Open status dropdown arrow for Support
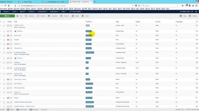 [11, 40]
